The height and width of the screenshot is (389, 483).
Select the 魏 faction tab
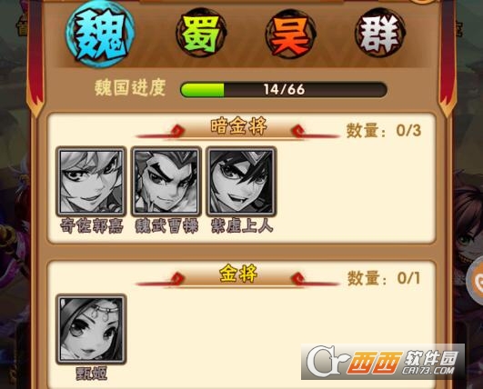pyautogui.click(x=100, y=35)
